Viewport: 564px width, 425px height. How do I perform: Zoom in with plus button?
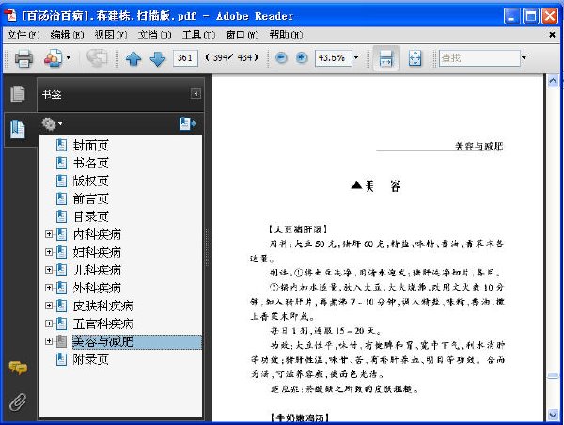pos(302,57)
